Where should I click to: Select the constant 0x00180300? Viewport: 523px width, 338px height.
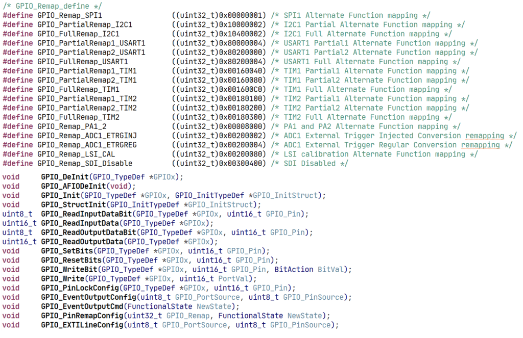(x=241, y=118)
